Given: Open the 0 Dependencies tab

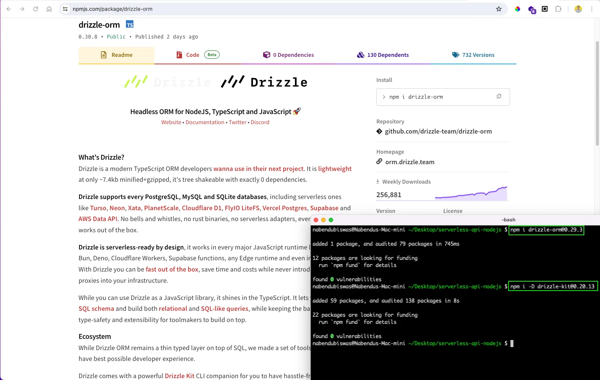Looking at the screenshot, I should click(x=289, y=55).
